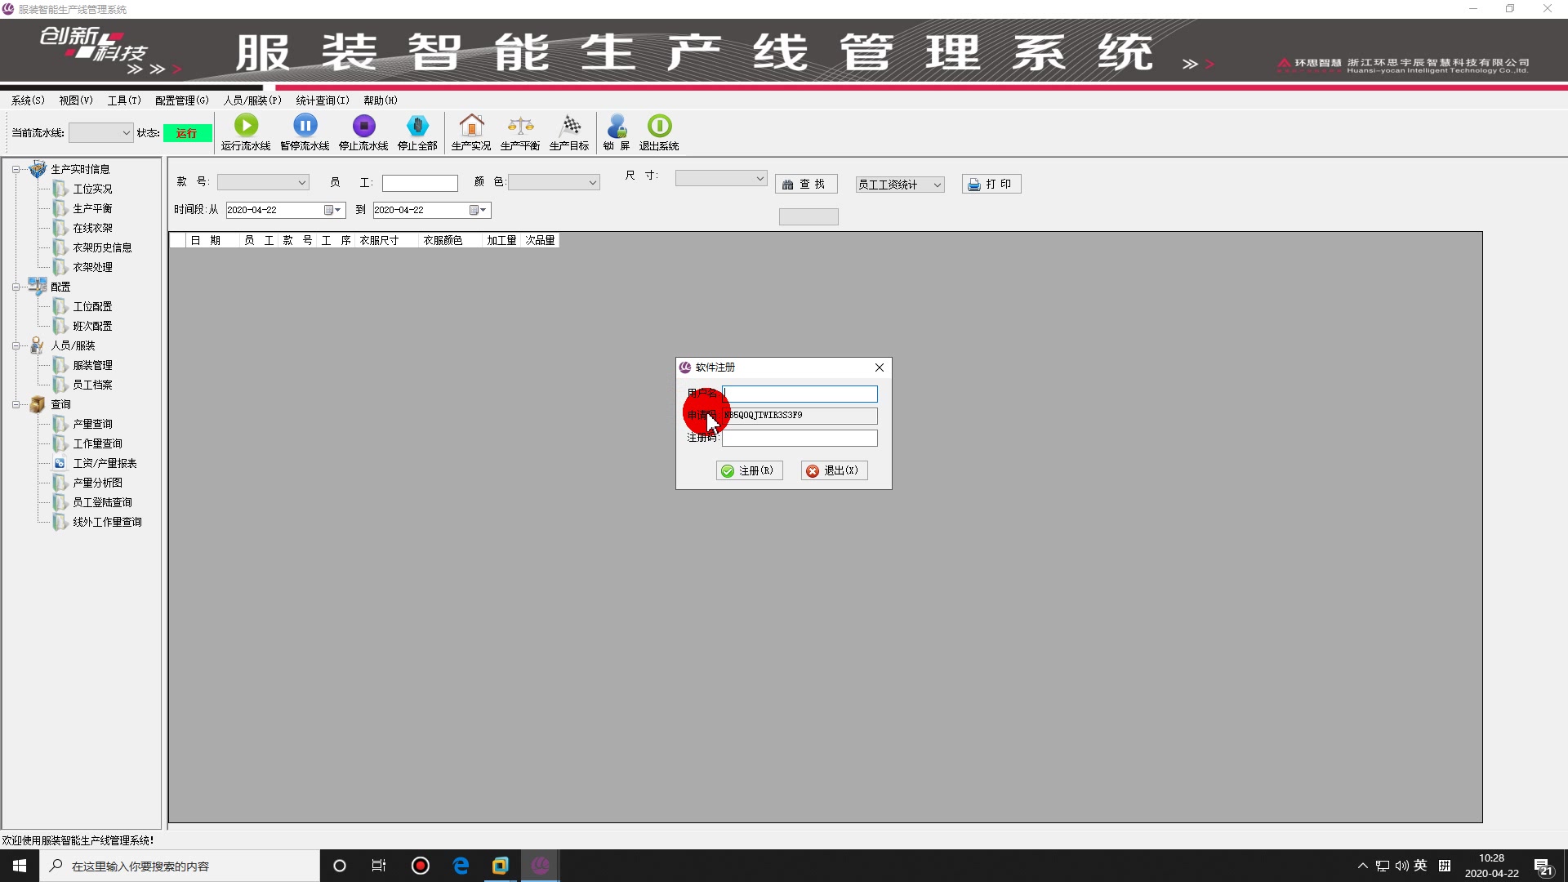1568x882 pixels.
Task: Open the 帮助(H) menu
Action: 381,100
